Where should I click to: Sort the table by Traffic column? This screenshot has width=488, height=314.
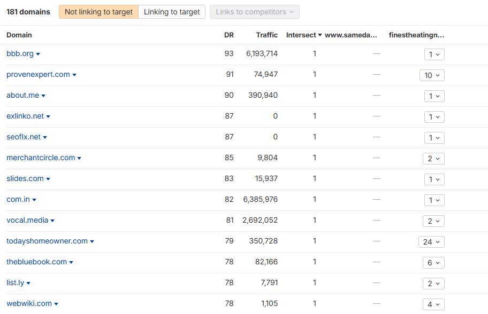pos(266,35)
